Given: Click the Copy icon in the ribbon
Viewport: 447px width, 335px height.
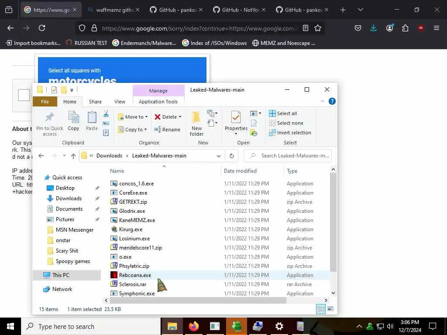Looking at the screenshot, I should [x=73, y=117].
